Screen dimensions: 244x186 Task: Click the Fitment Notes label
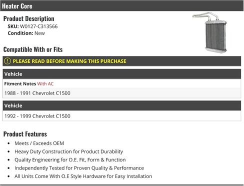click(20, 83)
